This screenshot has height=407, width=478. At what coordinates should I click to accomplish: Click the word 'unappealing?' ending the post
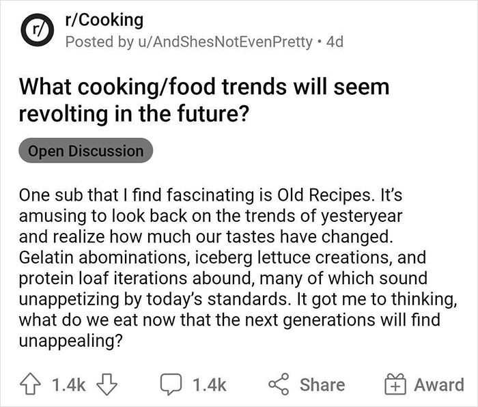[x=71, y=341]
